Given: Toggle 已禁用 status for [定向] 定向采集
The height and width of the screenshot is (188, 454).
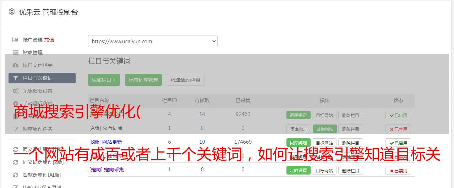Looking at the screenshot, I should (x=398, y=170).
